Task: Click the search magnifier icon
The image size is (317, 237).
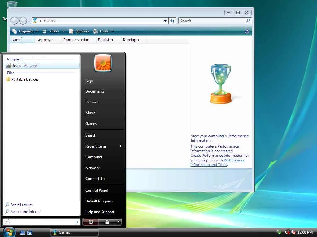Action: 248,21
